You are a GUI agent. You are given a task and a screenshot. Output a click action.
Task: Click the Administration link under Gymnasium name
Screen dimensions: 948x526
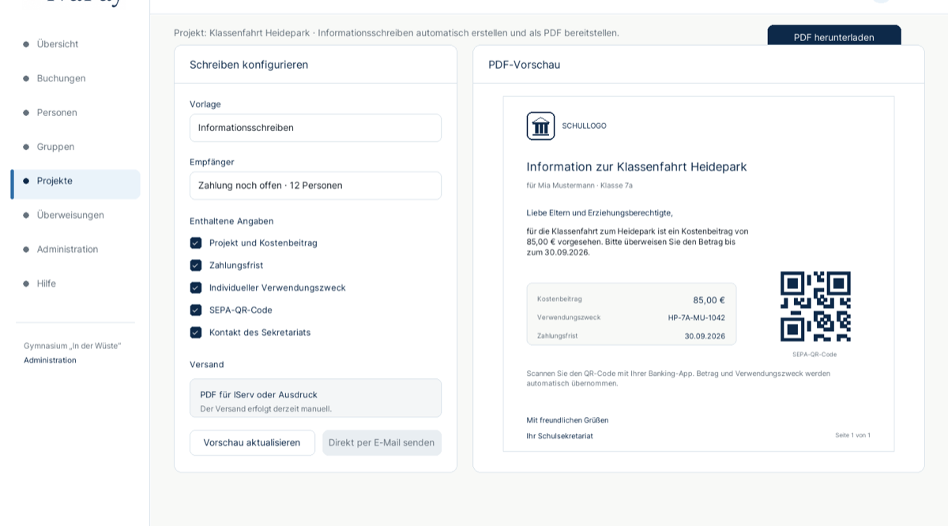click(x=50, y=360)
